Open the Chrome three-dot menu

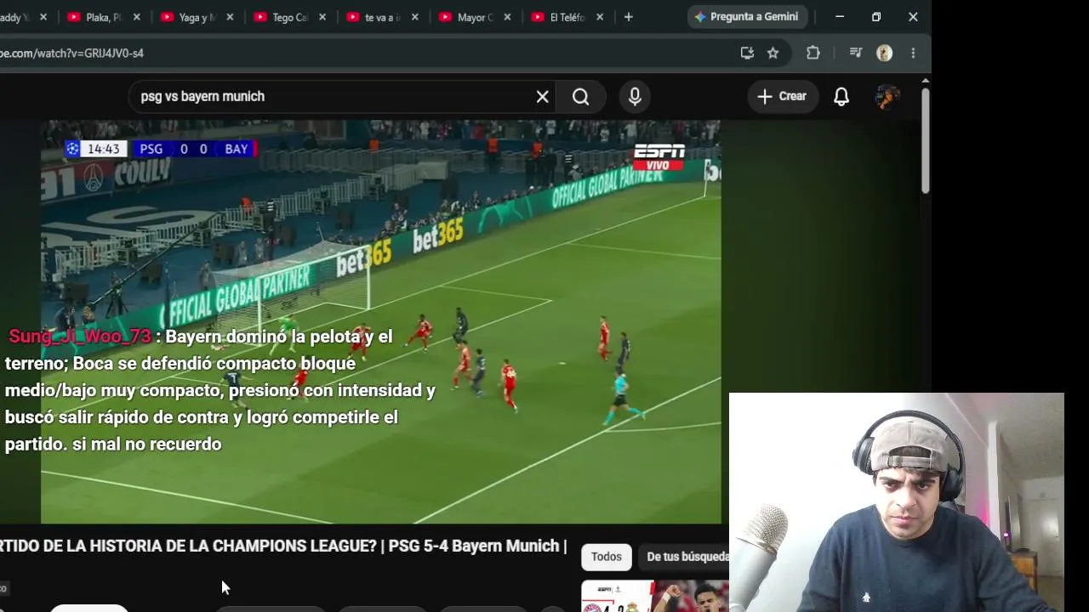coord(913,53)
